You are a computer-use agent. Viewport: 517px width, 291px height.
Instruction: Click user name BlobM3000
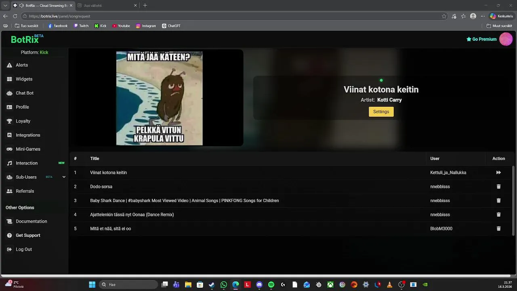[x=441, y=229]
